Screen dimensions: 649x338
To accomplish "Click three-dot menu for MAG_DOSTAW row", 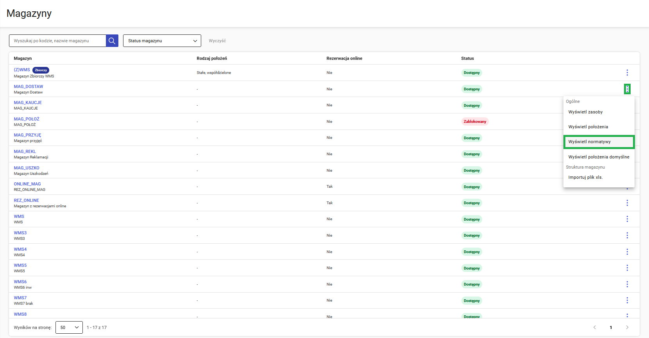I will click(x=627, y=89).
